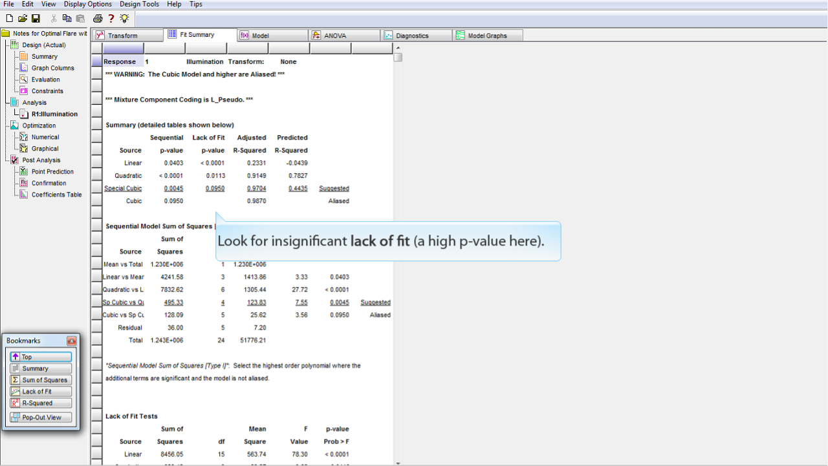The height and width of the screenshot is (466, 828).
Task: Click the report scrollbar down arrow
Action: (398, 463)
